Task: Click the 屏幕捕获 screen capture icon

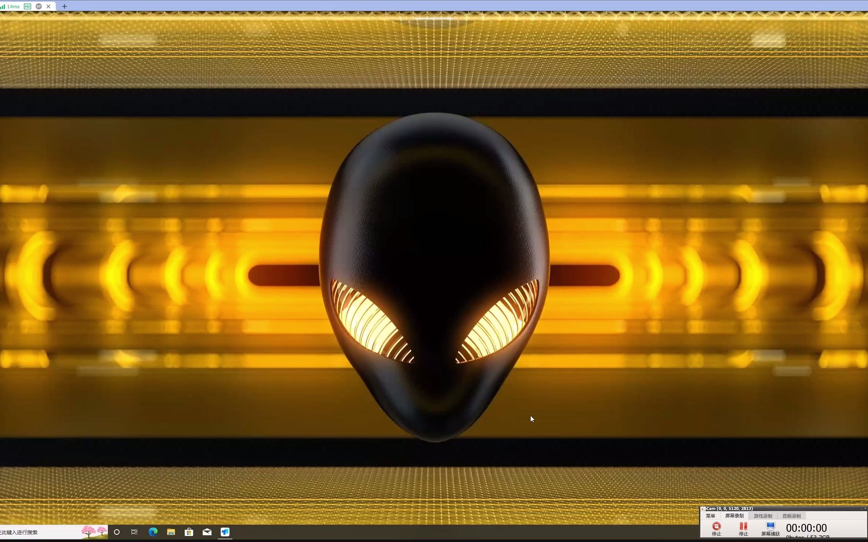Action: (x=770, y=526)
